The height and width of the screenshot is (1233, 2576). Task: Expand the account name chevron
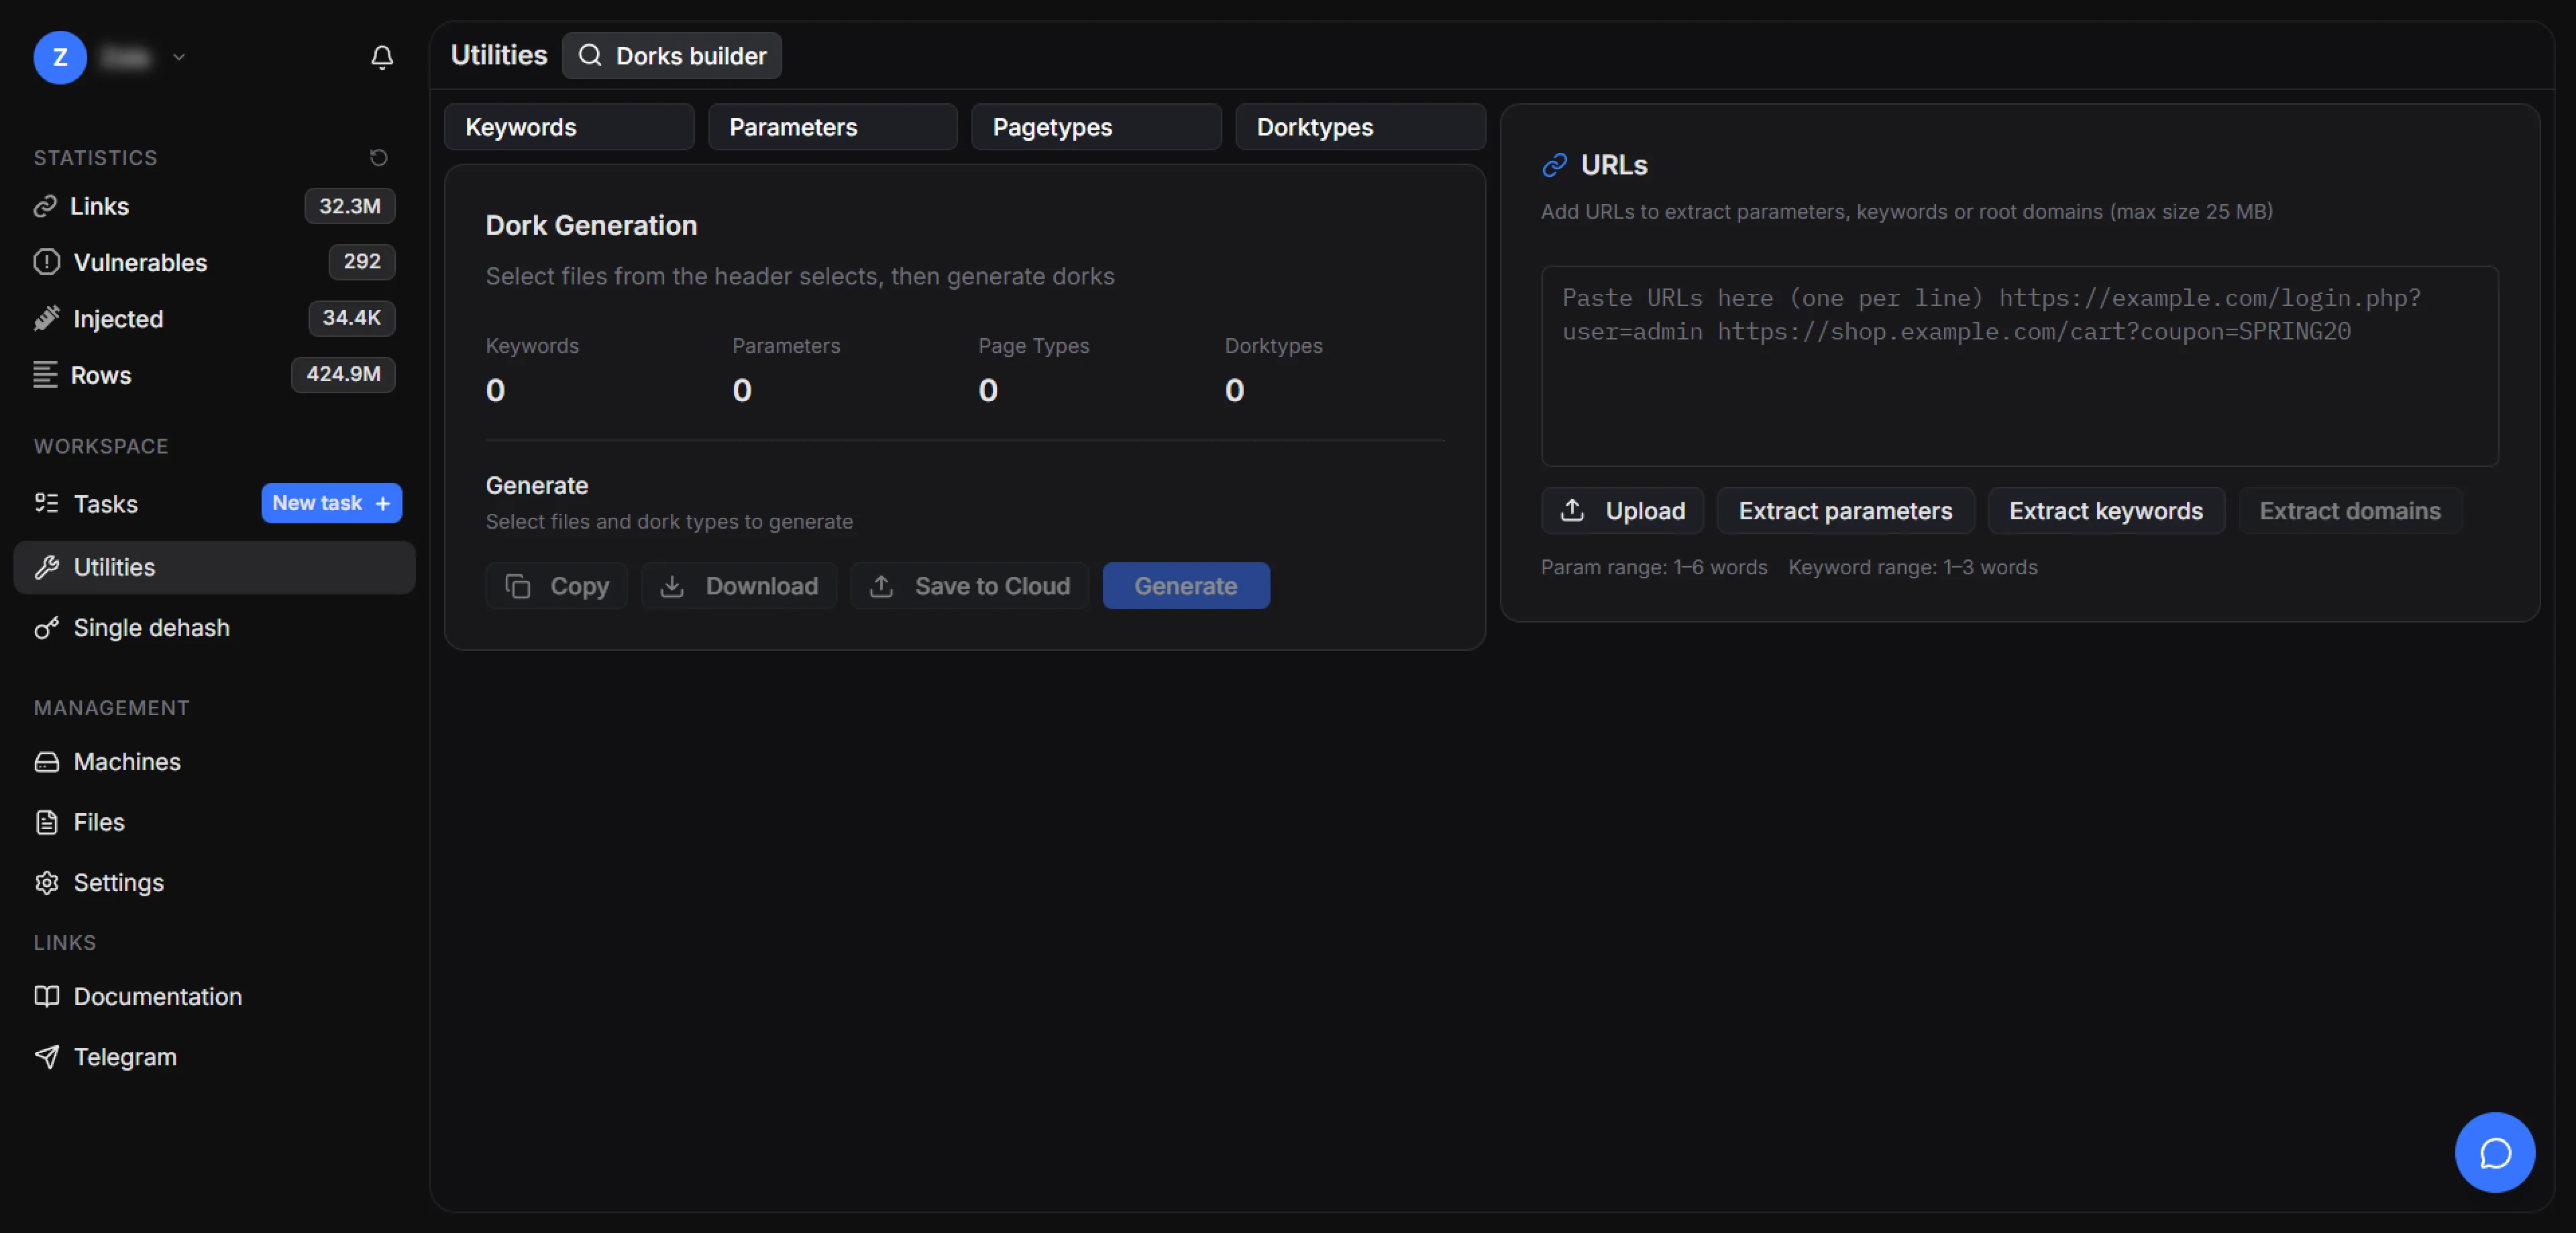tap(179, 57)
